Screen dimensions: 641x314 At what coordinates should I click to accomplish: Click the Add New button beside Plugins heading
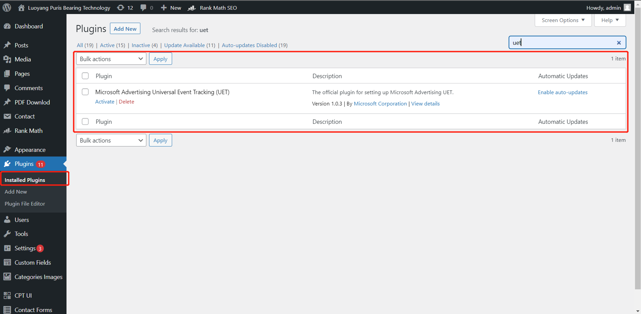coord(125,29)
